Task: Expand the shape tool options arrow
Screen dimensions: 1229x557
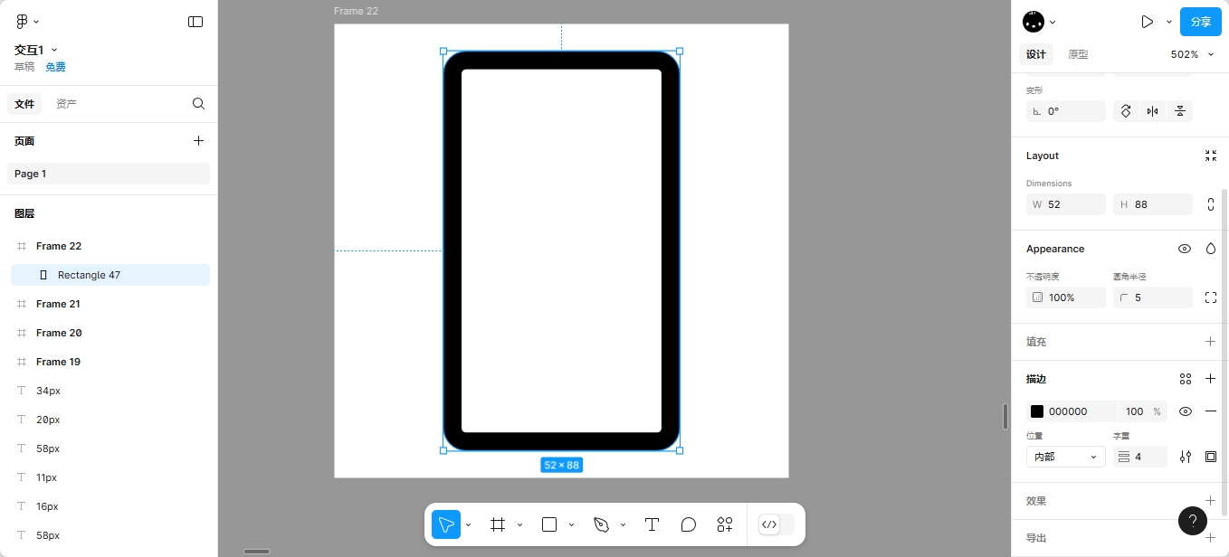Action: [x=571, y=525]
